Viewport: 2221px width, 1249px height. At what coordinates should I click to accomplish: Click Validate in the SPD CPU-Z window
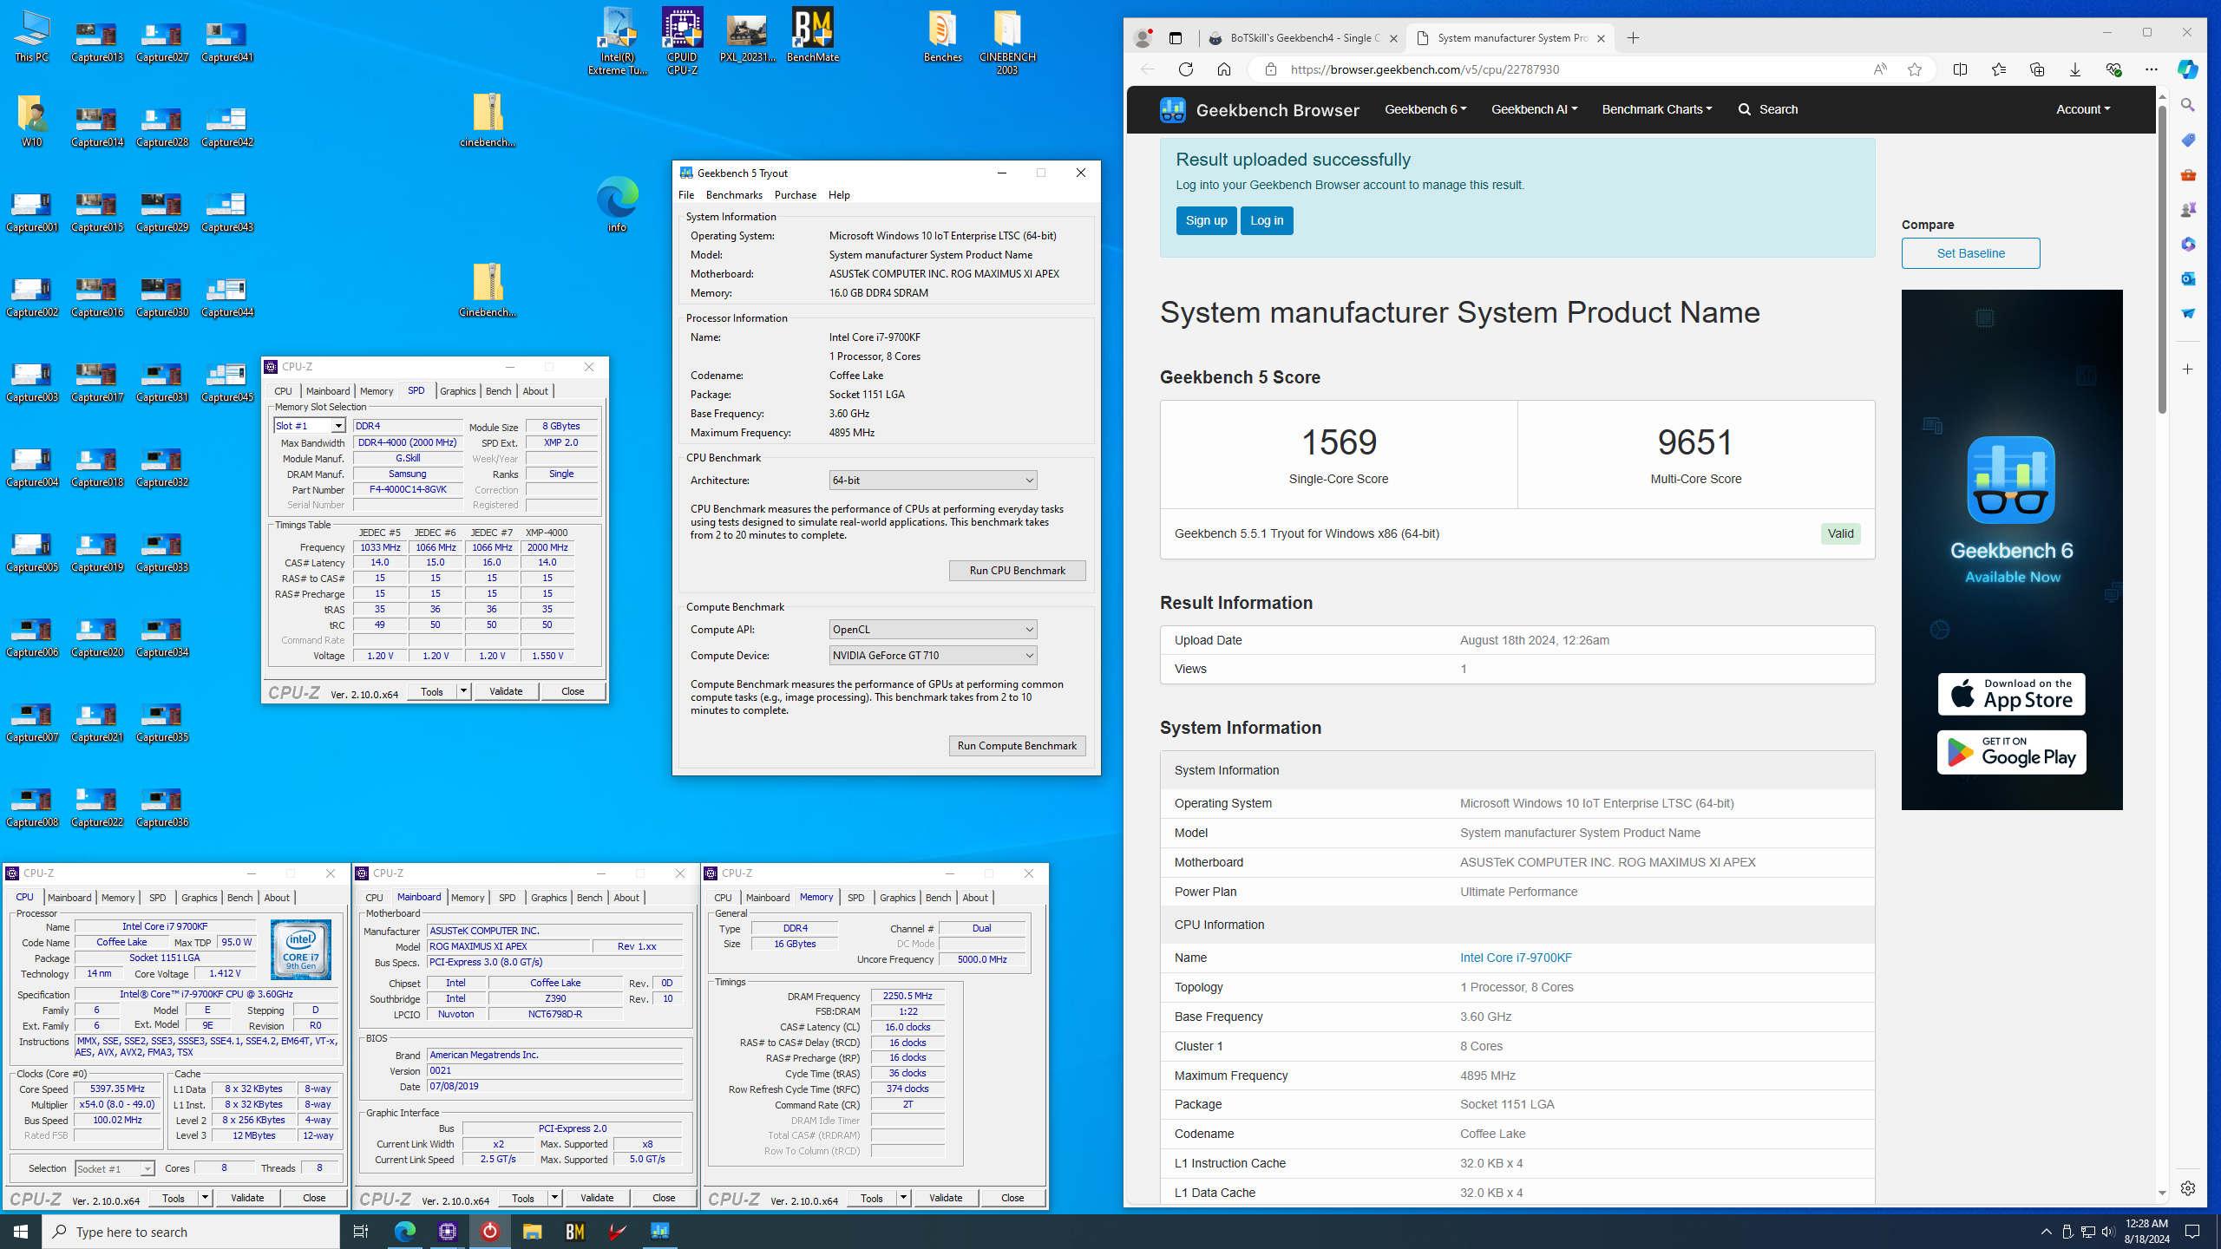[x=506, y=691]
